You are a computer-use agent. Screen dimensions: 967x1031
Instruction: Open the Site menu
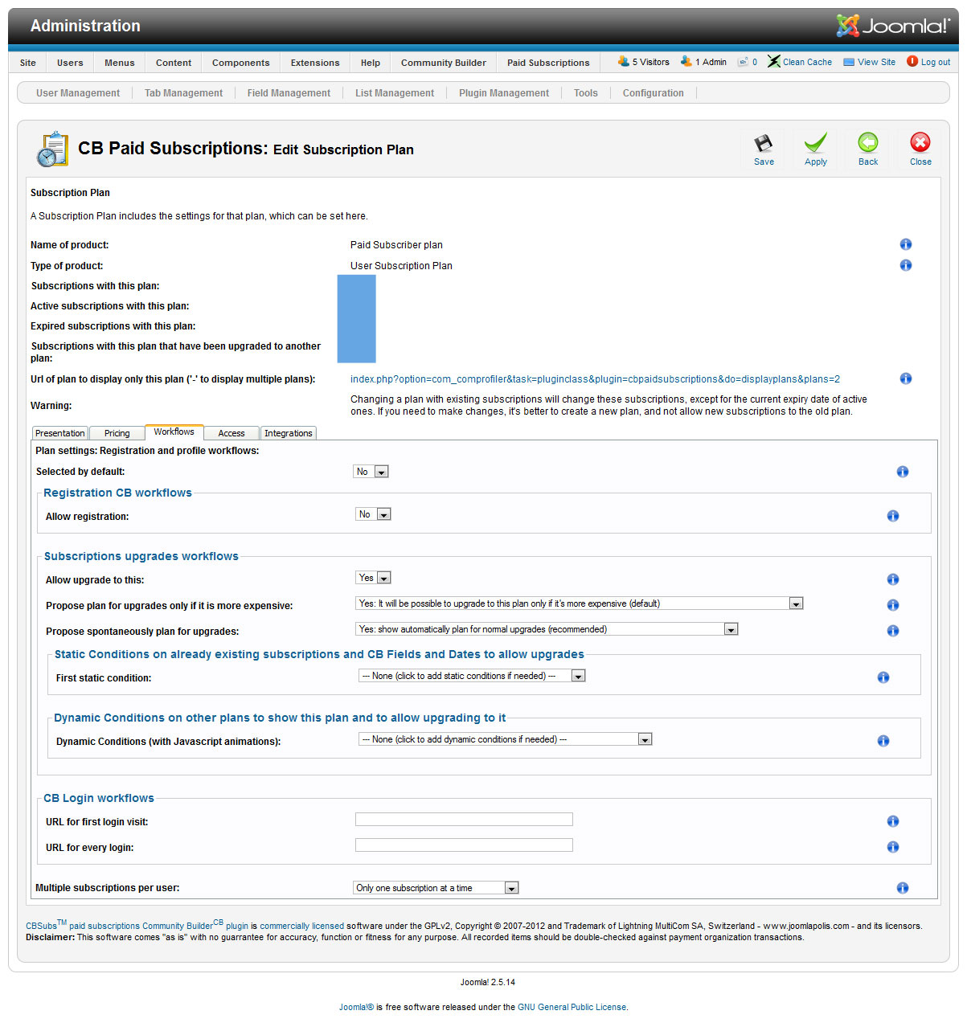click(x=28, y=63)
